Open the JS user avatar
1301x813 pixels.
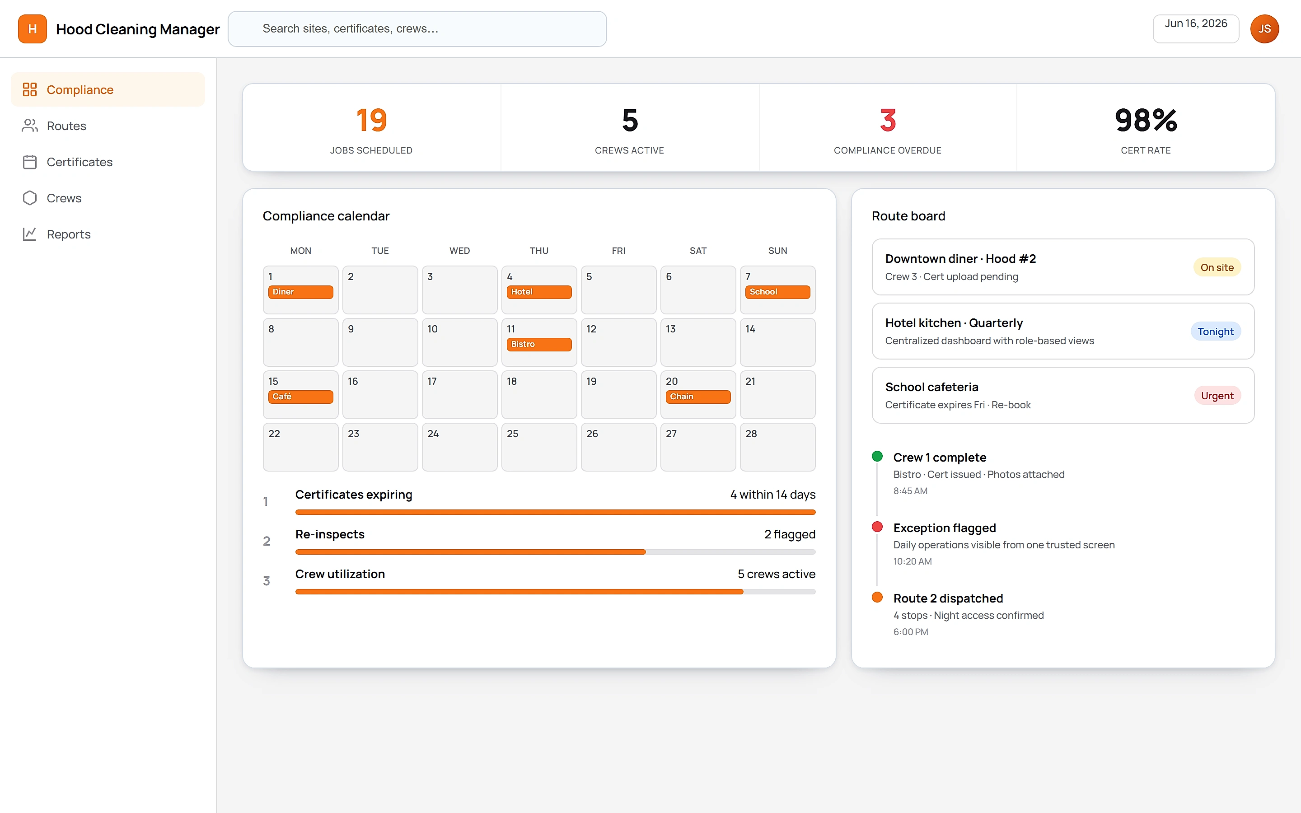tap(1264, 29)
